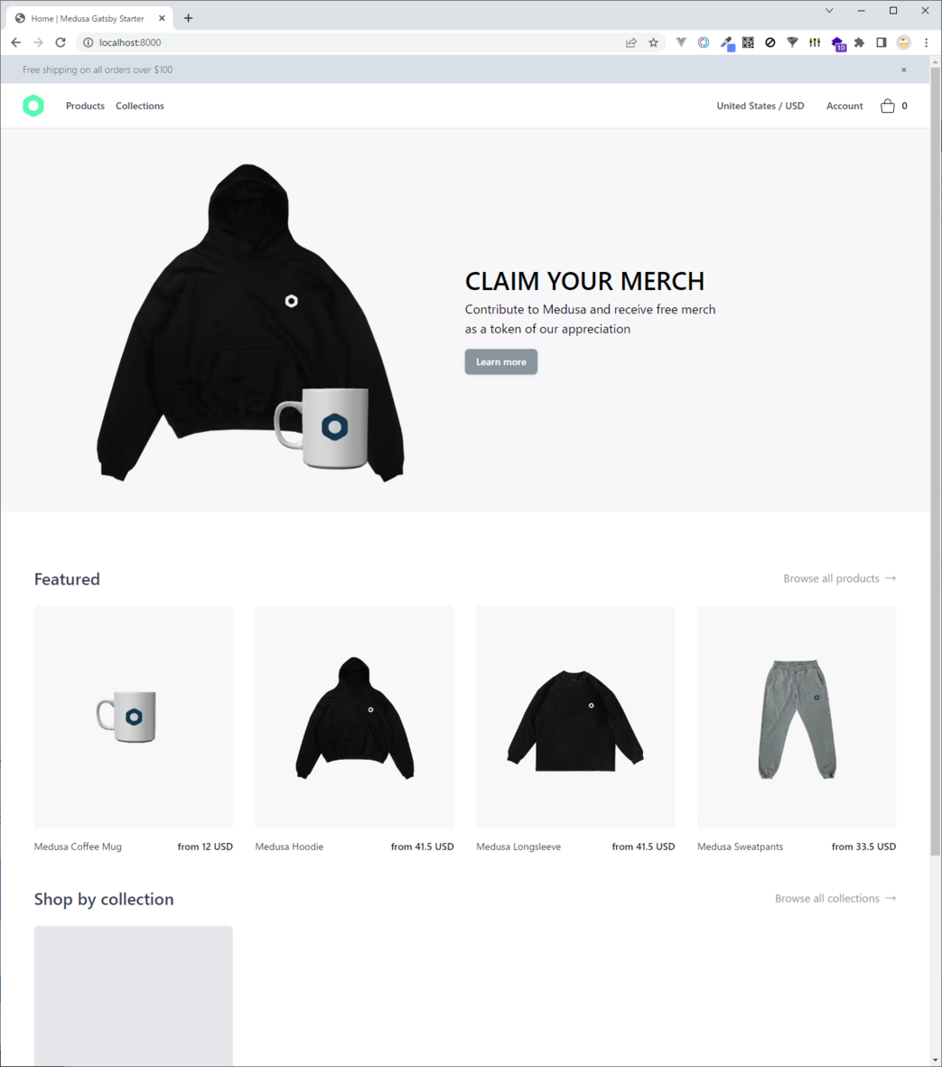Viewport: 942px width, 1067px height.
Task: Select the Medusa Sweatpants product thumbnail
Action: point(797,717)
